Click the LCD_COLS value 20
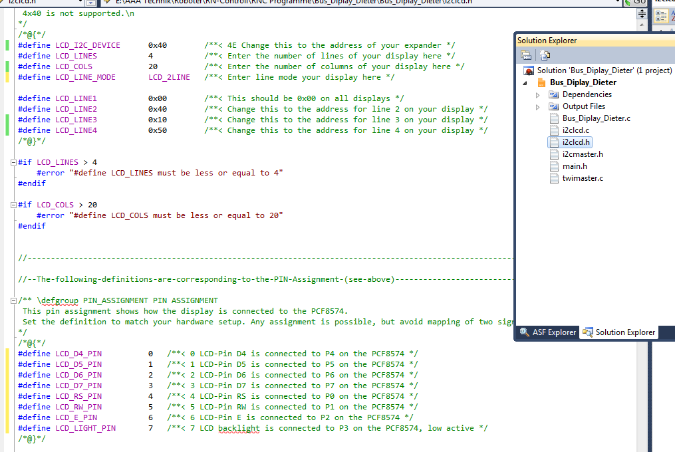Image resolution: width=675 pixels, height=452 pixels. [x=153, y=66]
